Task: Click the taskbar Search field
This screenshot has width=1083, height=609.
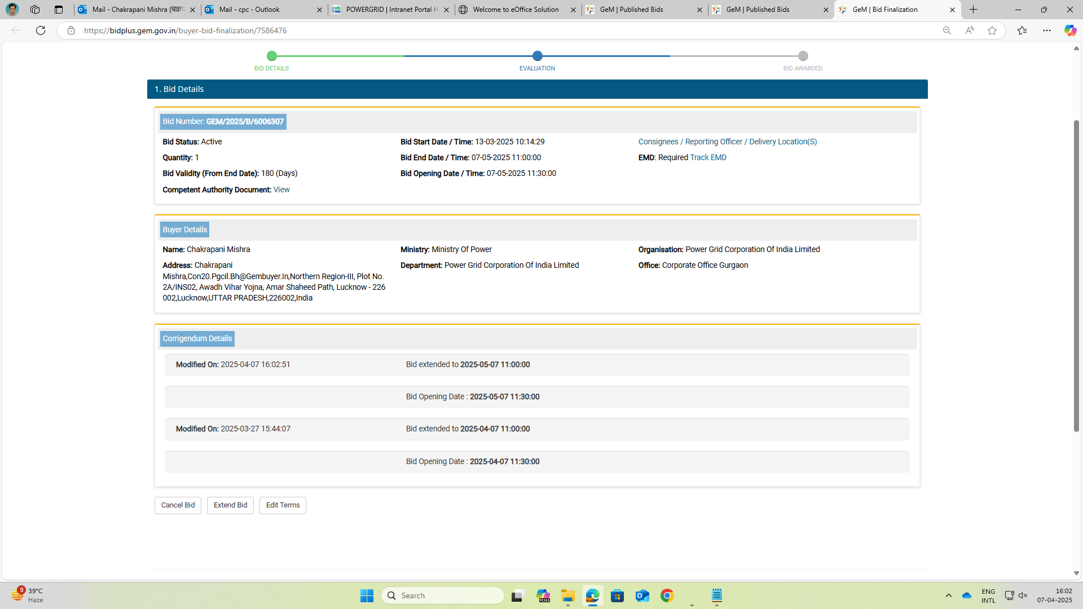Action: pyautogui.click(x=443, y=595)
